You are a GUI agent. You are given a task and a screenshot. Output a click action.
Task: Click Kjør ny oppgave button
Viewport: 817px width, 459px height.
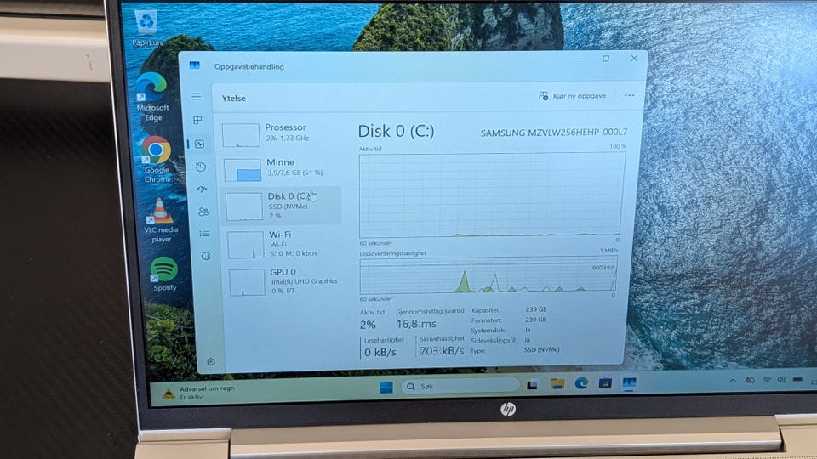(x=572, y=96)
